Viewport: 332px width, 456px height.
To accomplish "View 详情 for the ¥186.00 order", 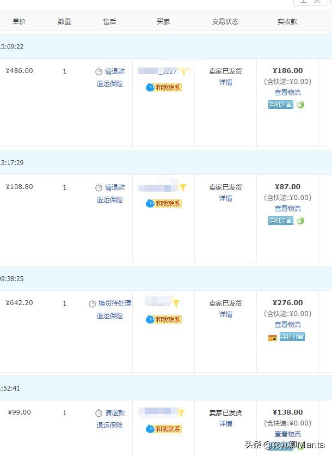I will 226,82.
